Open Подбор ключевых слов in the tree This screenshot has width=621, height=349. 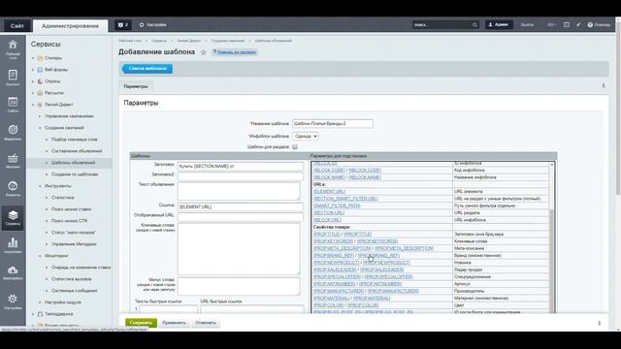pyautogui.click(x=74, y=140)
